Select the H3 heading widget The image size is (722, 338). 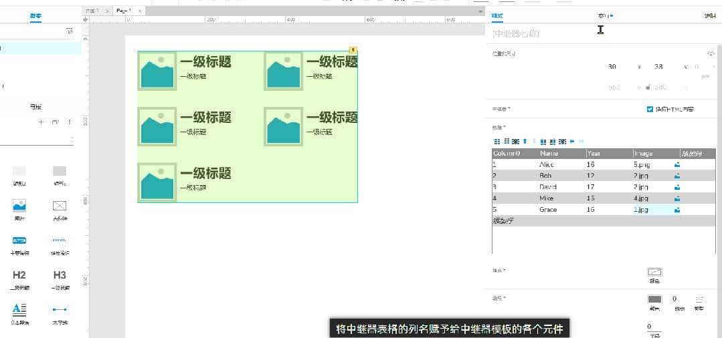point(60,275)
